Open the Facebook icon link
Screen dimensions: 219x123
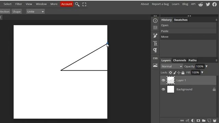tap(215, 4)
